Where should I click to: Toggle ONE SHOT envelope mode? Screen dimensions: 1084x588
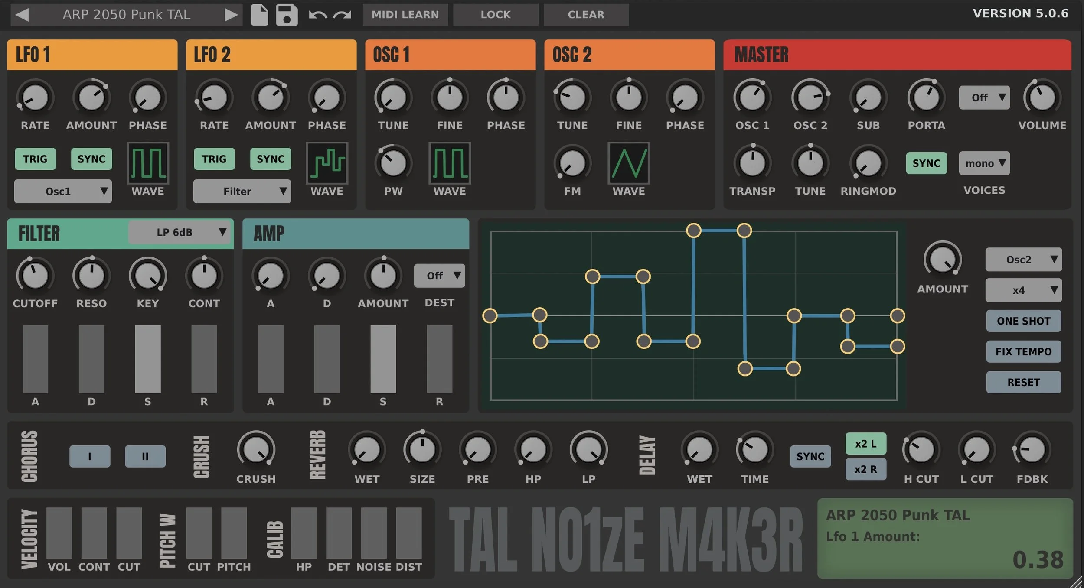pos(1024,321)
